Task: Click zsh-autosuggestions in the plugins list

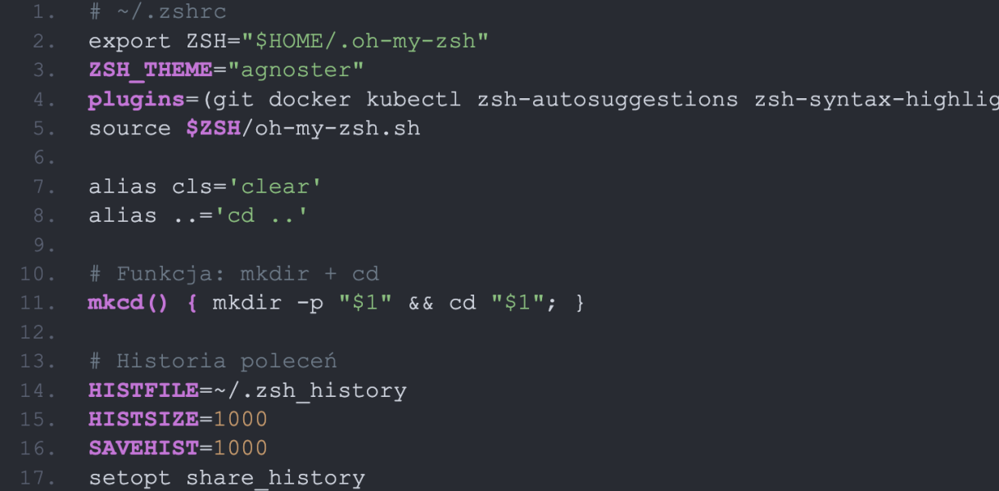Action: (608, 100)
